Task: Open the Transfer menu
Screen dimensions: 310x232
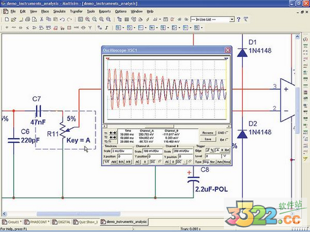Action: (x=76, y=11)
